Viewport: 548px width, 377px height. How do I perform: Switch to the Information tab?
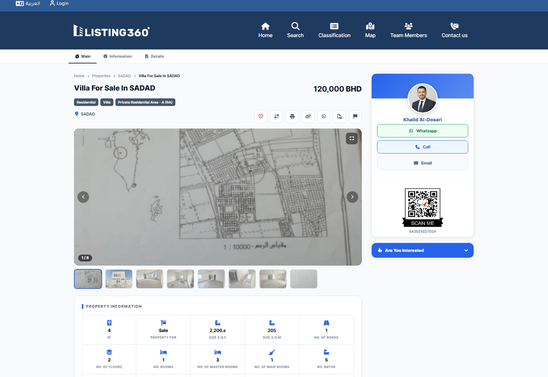pos(117,56)
